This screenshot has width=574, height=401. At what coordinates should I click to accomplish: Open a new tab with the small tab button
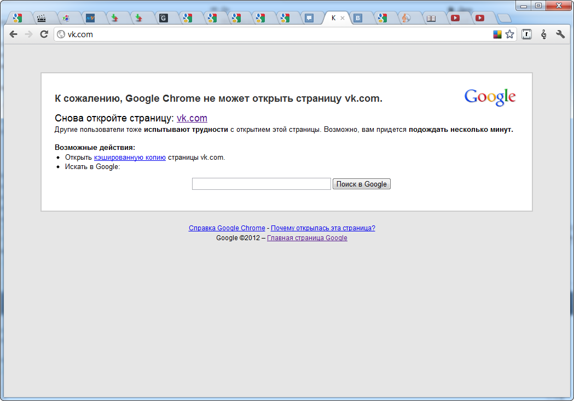(505, 18)
